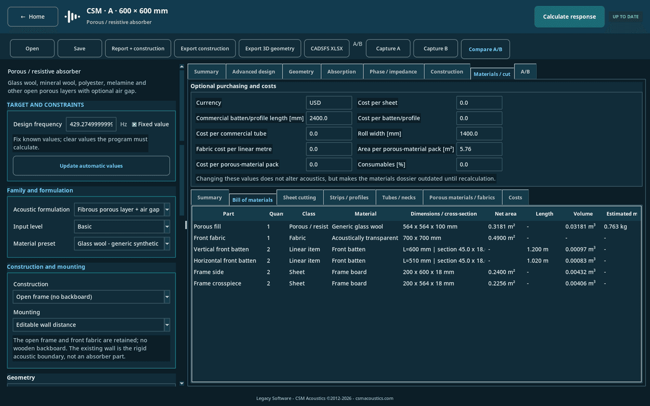Open the Construction type dropdown
Image resolution: width=650 pixels, height=406 pixels.
[x=92, y=297]
